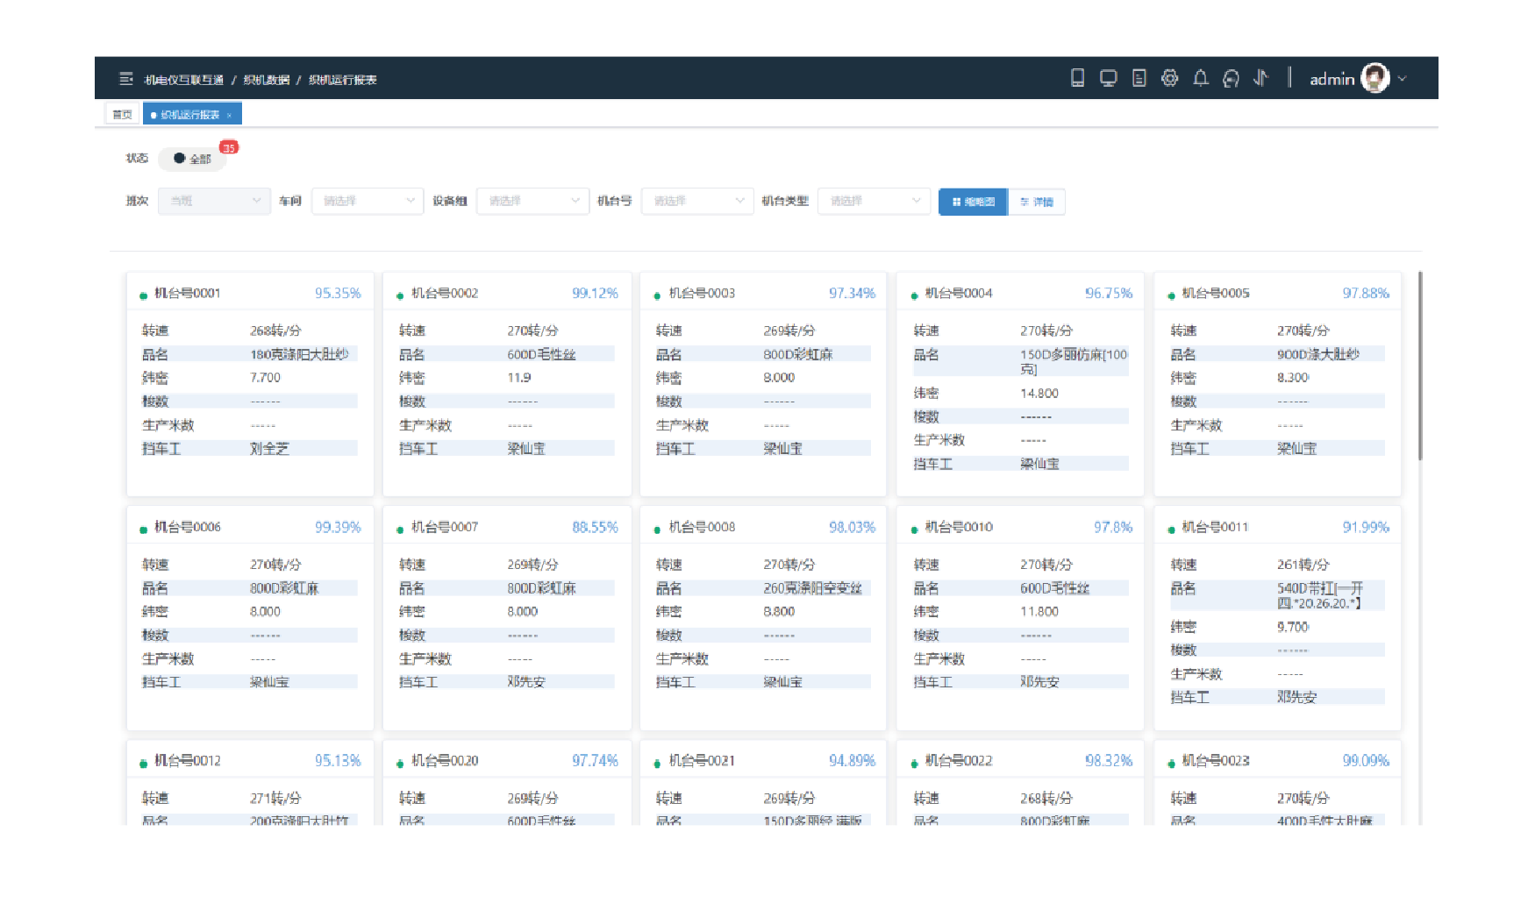Open the 机台类型 dropdown
Viewport: 1535px width, 903px height.
point(874,201)
